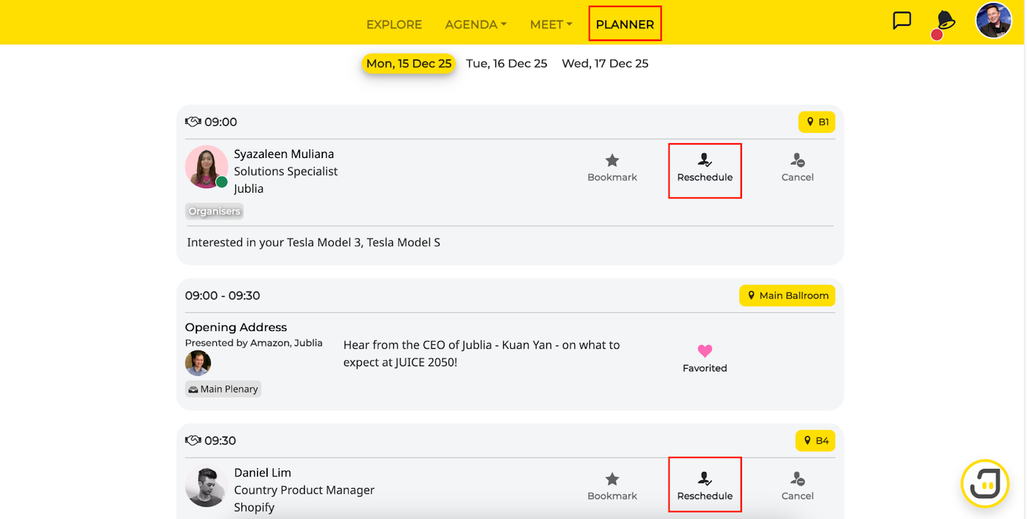This screenshot has width=1027, height=519.
Task: Bookmark the Syazaleen Muliana meeting
Action: 612,168
